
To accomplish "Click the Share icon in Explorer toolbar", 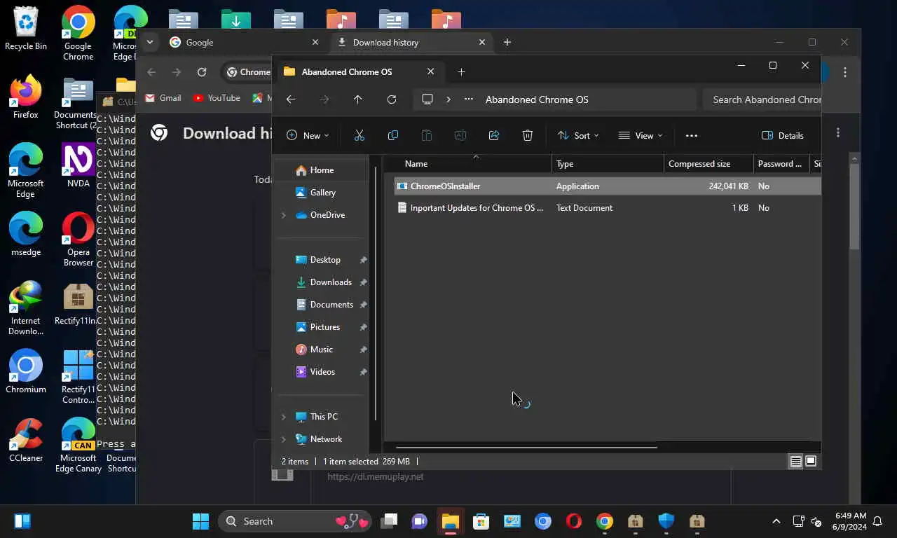I will 494,135.
